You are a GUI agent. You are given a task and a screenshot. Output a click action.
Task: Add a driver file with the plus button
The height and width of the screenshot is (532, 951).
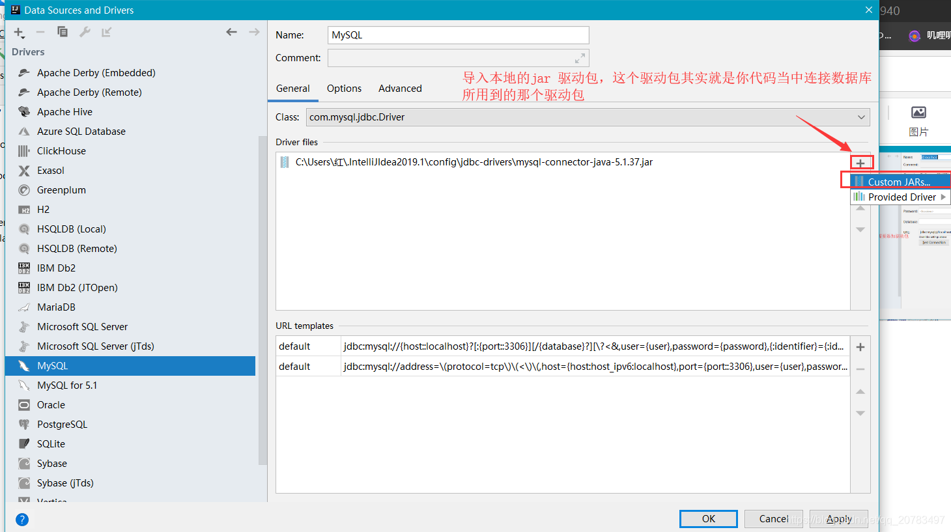(860, 163)
